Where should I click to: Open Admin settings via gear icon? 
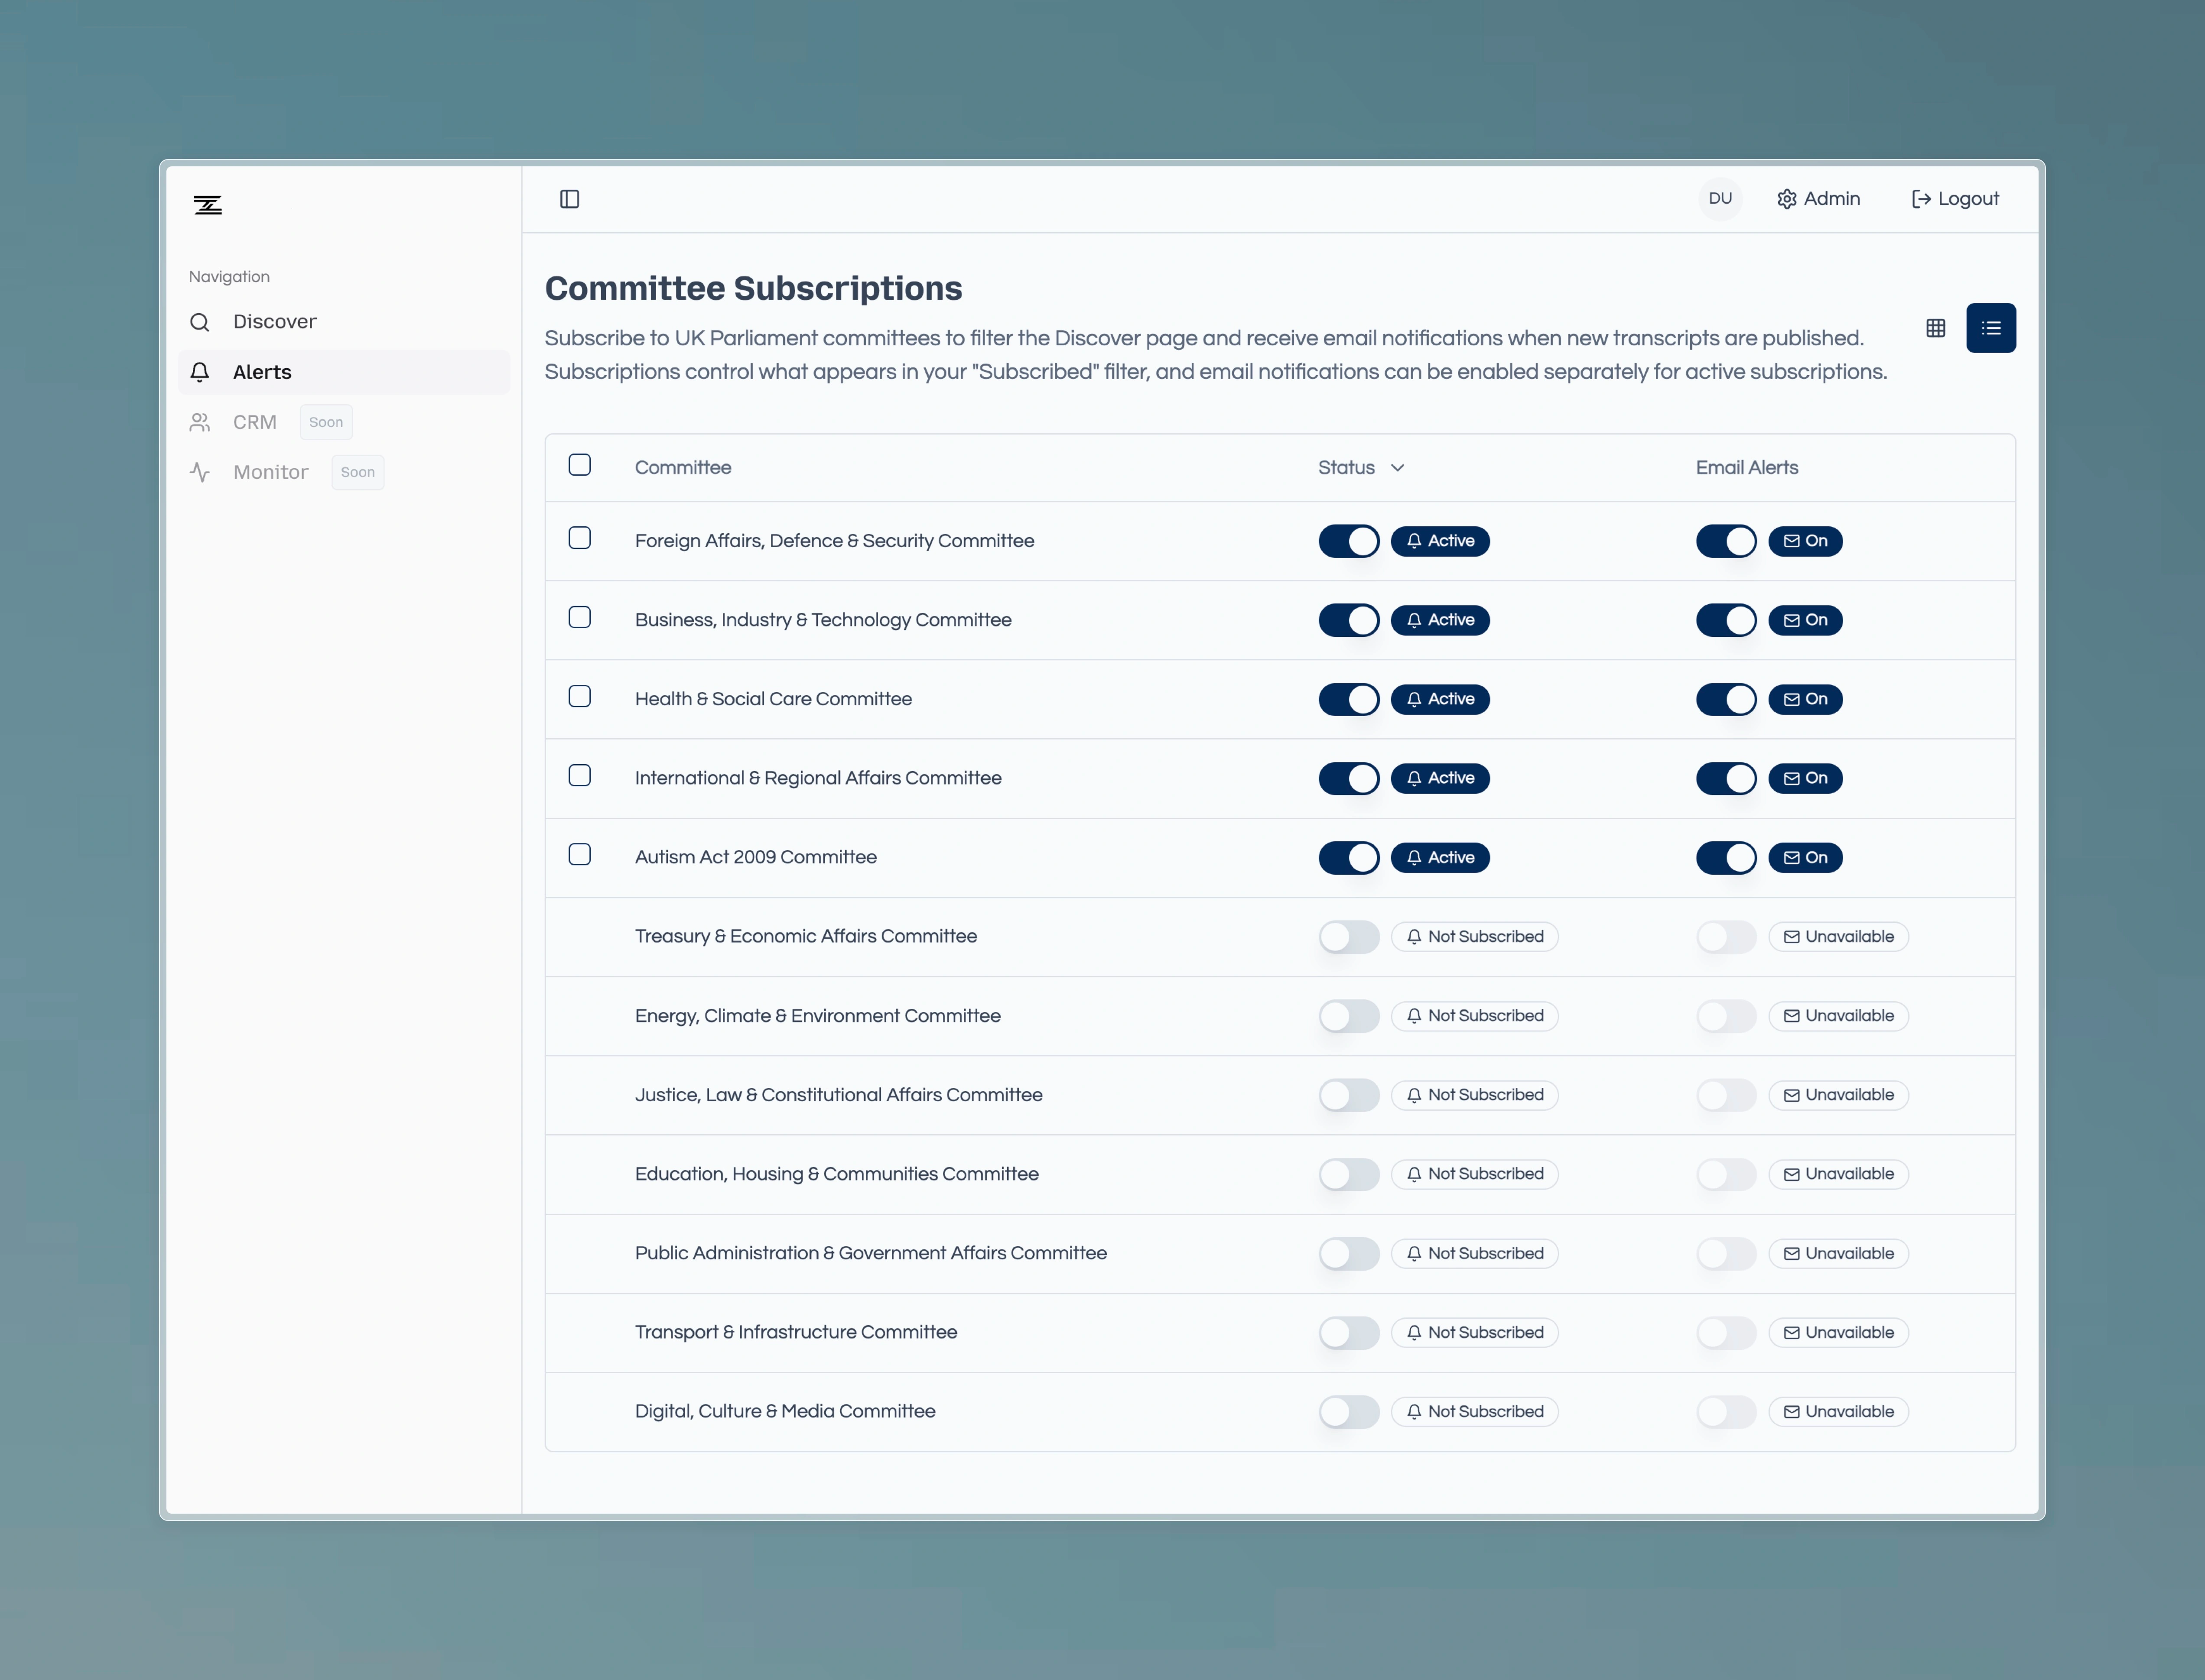pos(1787,198)
